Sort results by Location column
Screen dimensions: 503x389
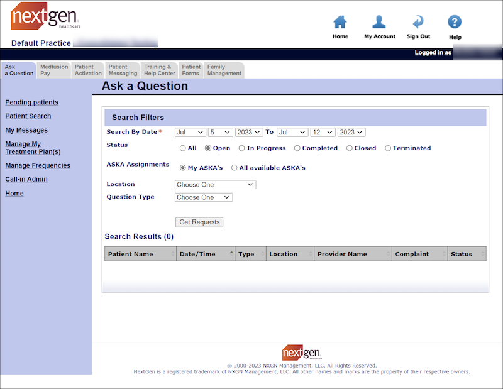(x=290, y=254)
